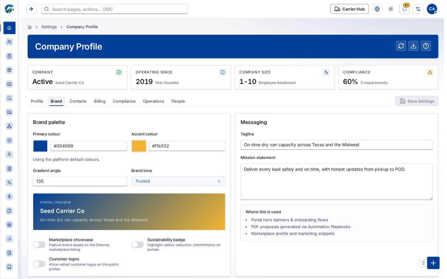Open the notifications bell icon
Image resolution: width=447 pixels, height=279 pixels.
pyautogui.click(x=404, y=9)
